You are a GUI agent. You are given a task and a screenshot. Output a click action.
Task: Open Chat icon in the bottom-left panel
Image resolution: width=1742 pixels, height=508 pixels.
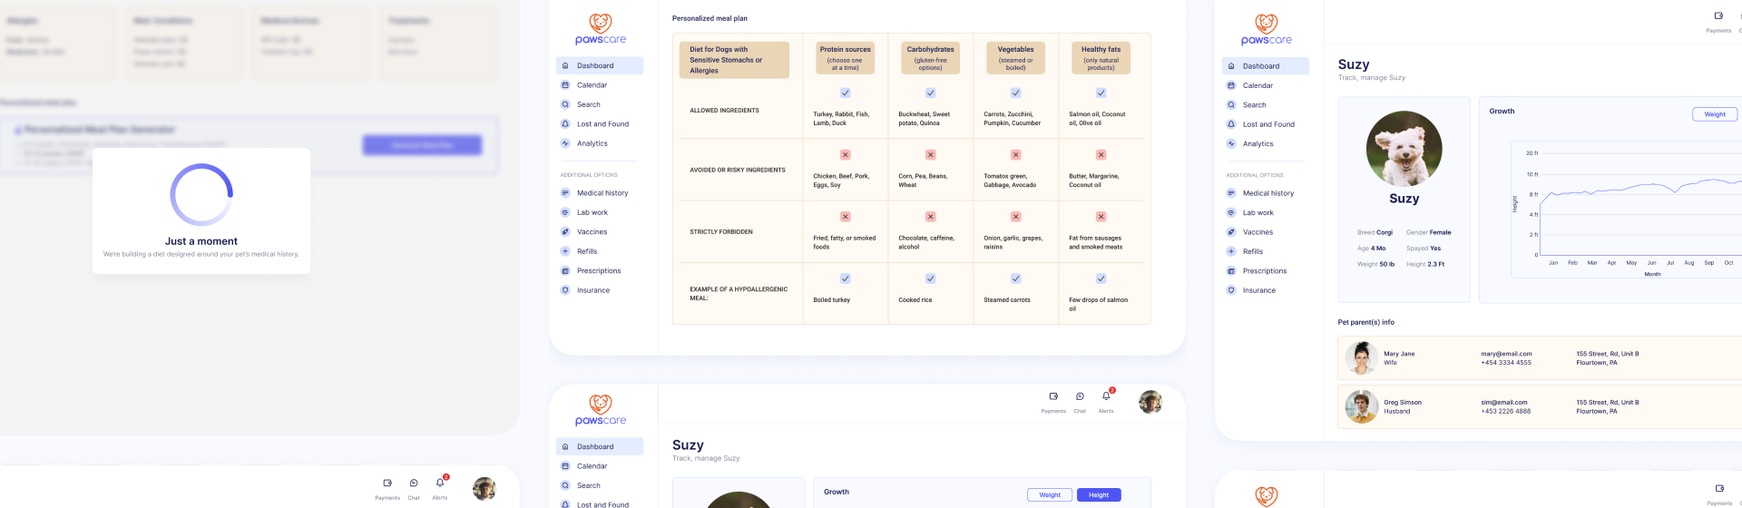tap(414, 484)
